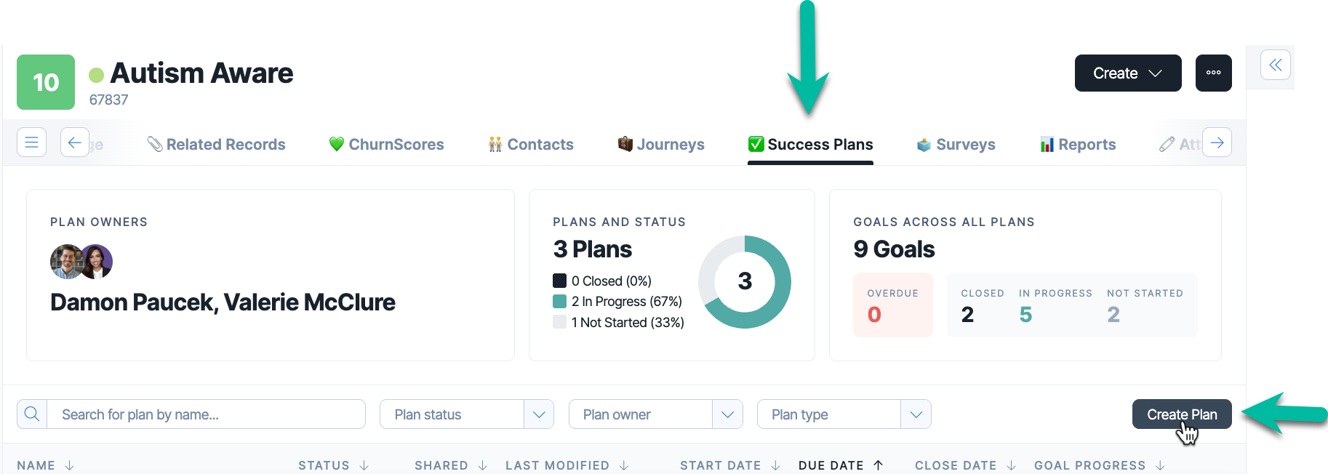Collapse the side panel with double chevron
1328x474 pixels.
coord(1276,65)
